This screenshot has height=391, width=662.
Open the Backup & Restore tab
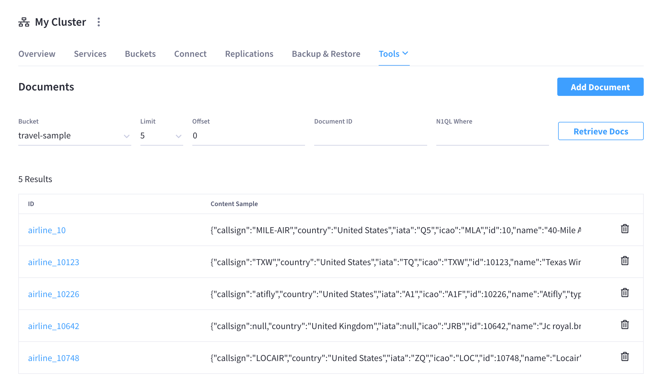click(326, 54)
